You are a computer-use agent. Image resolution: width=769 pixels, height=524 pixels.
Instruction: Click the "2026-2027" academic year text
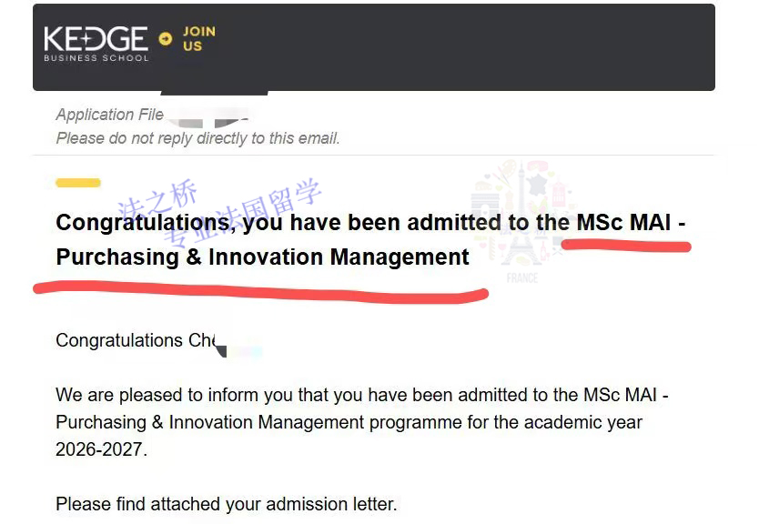coord(101,449)
